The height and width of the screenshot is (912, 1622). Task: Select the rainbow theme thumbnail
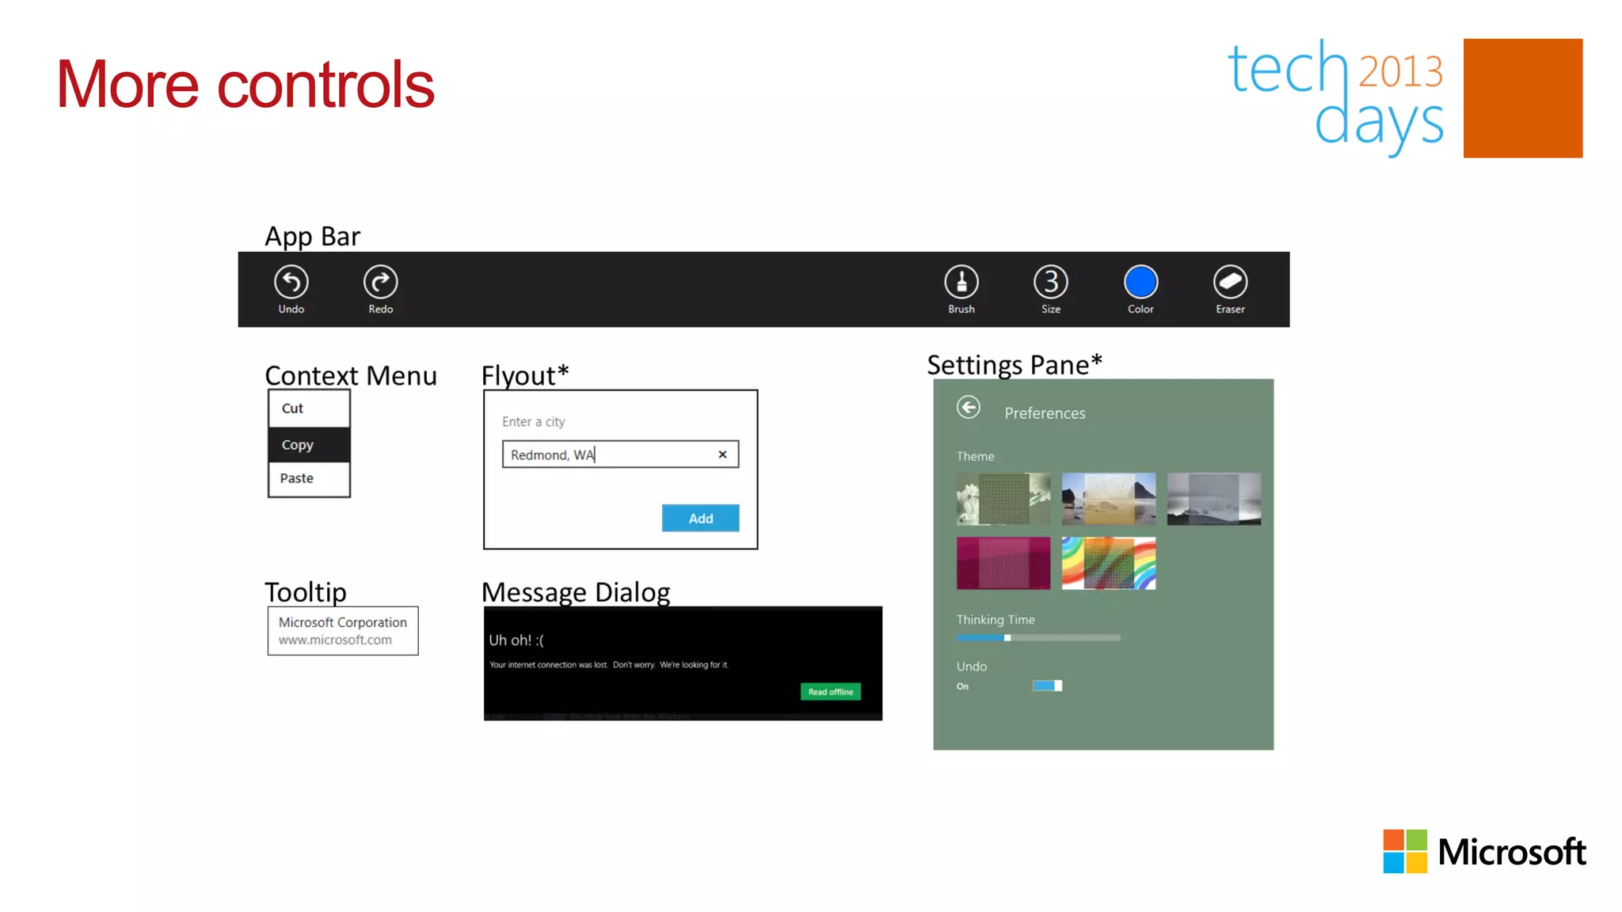coord(1108,564)
